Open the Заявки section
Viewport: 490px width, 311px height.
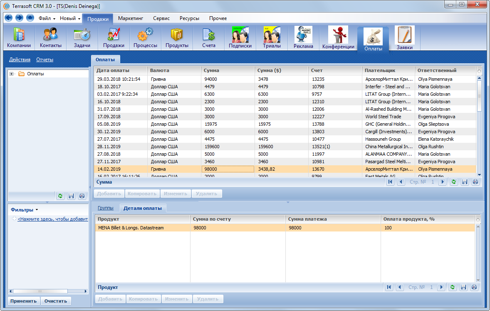pos(405,37)
